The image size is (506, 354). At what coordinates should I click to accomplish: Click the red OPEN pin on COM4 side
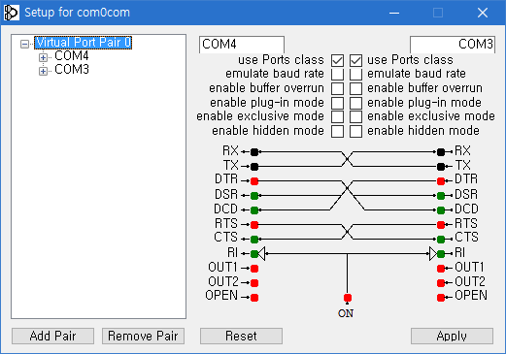(x=254, y=298)
